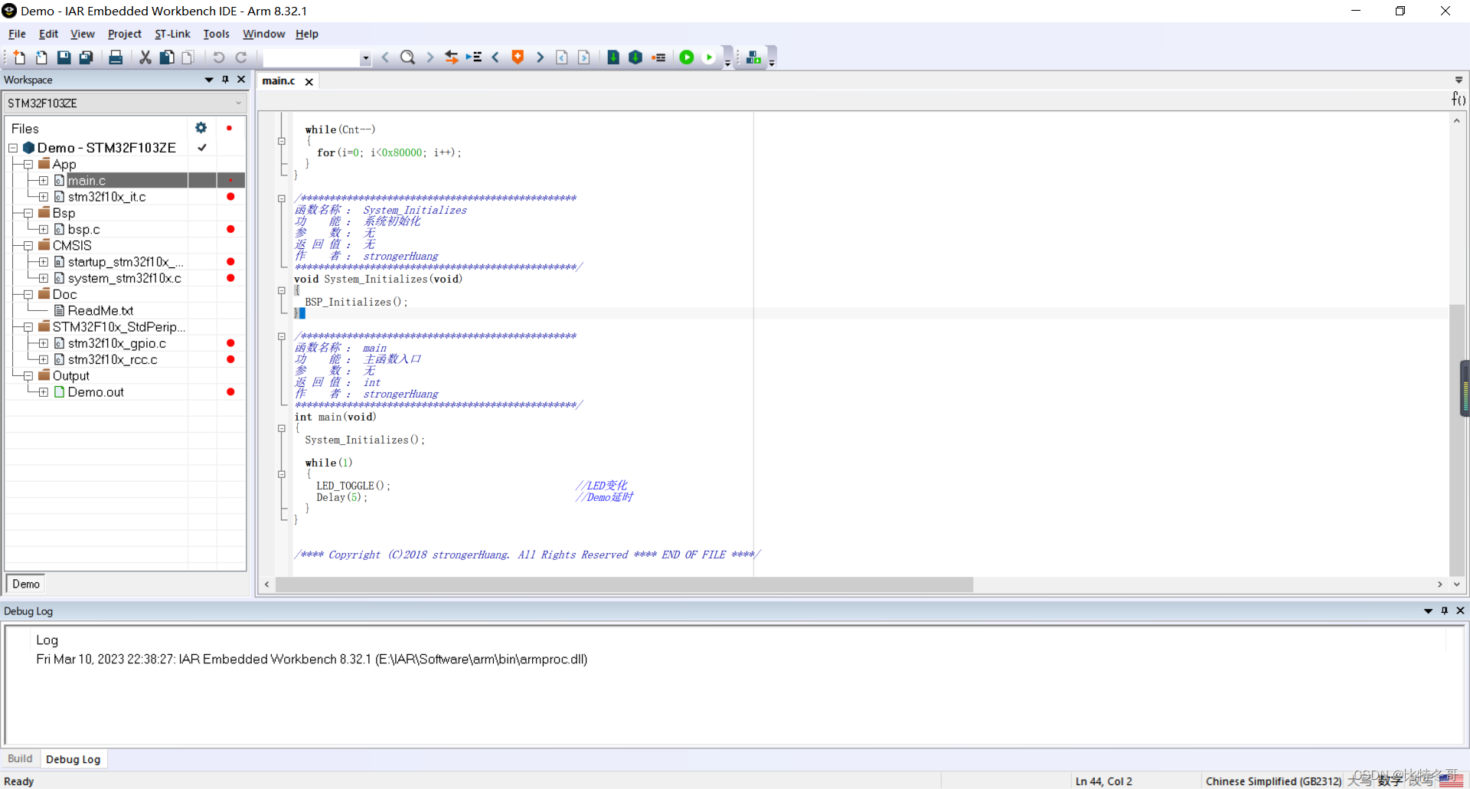The width and height of the screenshot is (1470, 789).
Task: Select the main.c editor tab
Action: pyautogui.click(x=279, y=81)
